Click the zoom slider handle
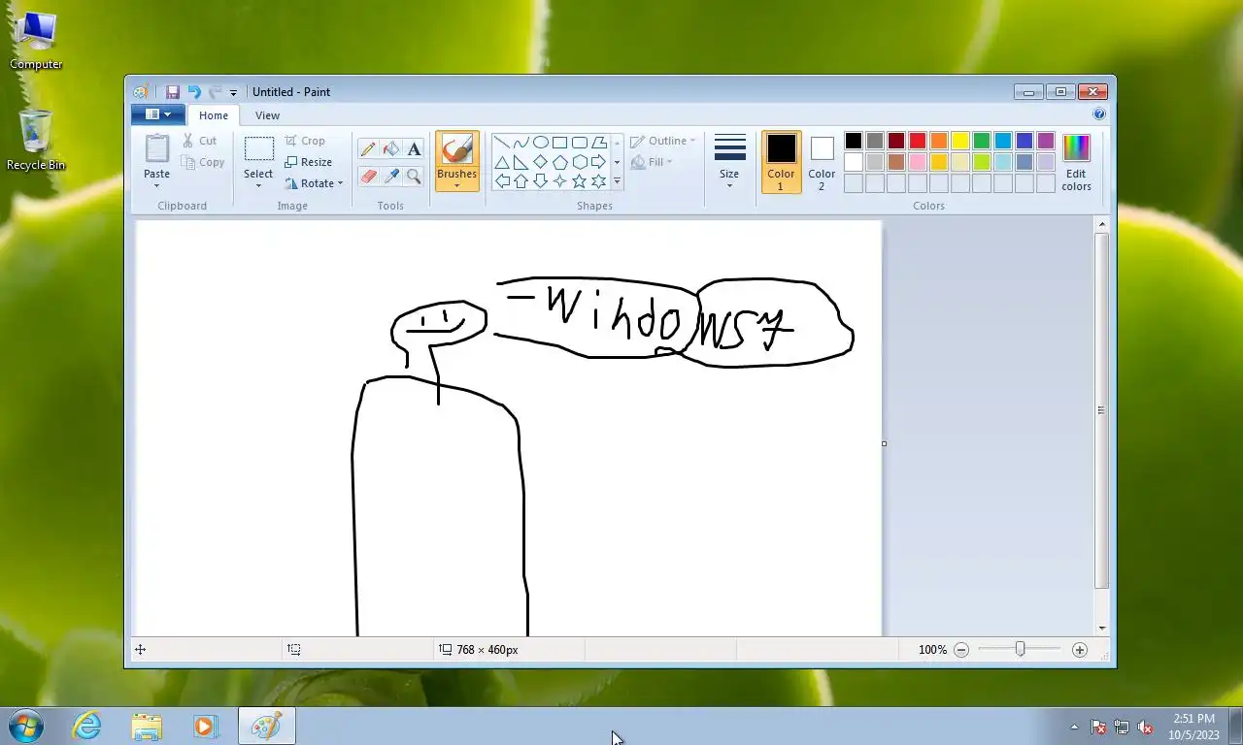 click(1020, 650)
